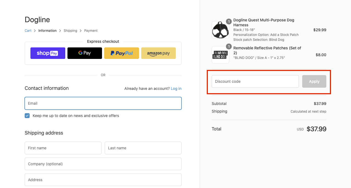351x188 pixels.
Task: Click the Address field
Action: (103, 180)
